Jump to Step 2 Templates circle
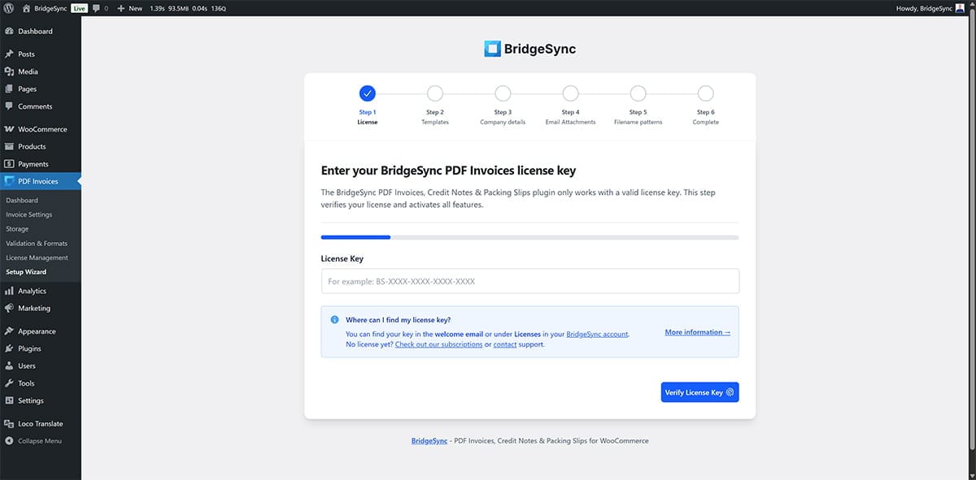This screenshot has height=480, width=976. pyautogui.click(x=435, y=93)
